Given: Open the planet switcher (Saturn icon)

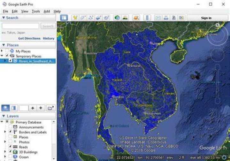Looking at the screenshot, I should coord(136,18).
